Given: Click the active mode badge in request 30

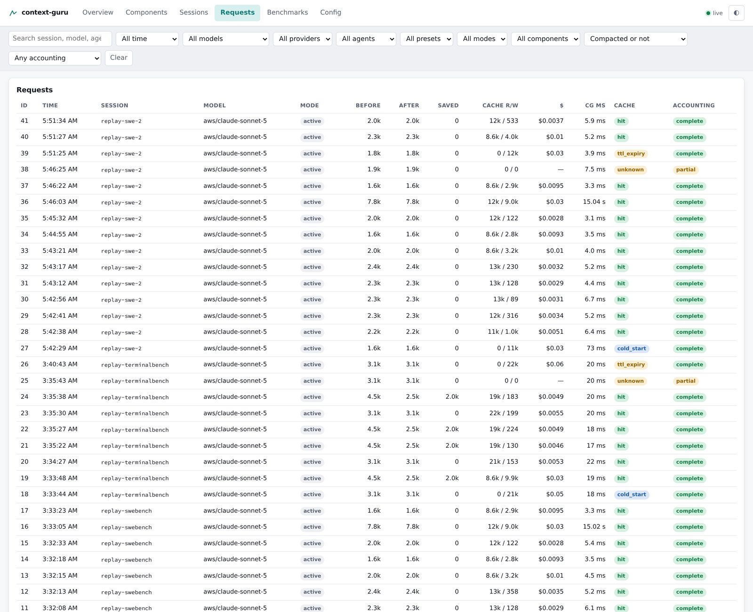Looking at the screenshot, I should [312, 300].
